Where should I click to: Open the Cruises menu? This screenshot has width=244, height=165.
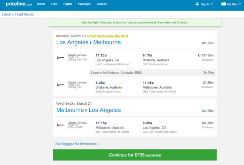(x=102, y=4)
